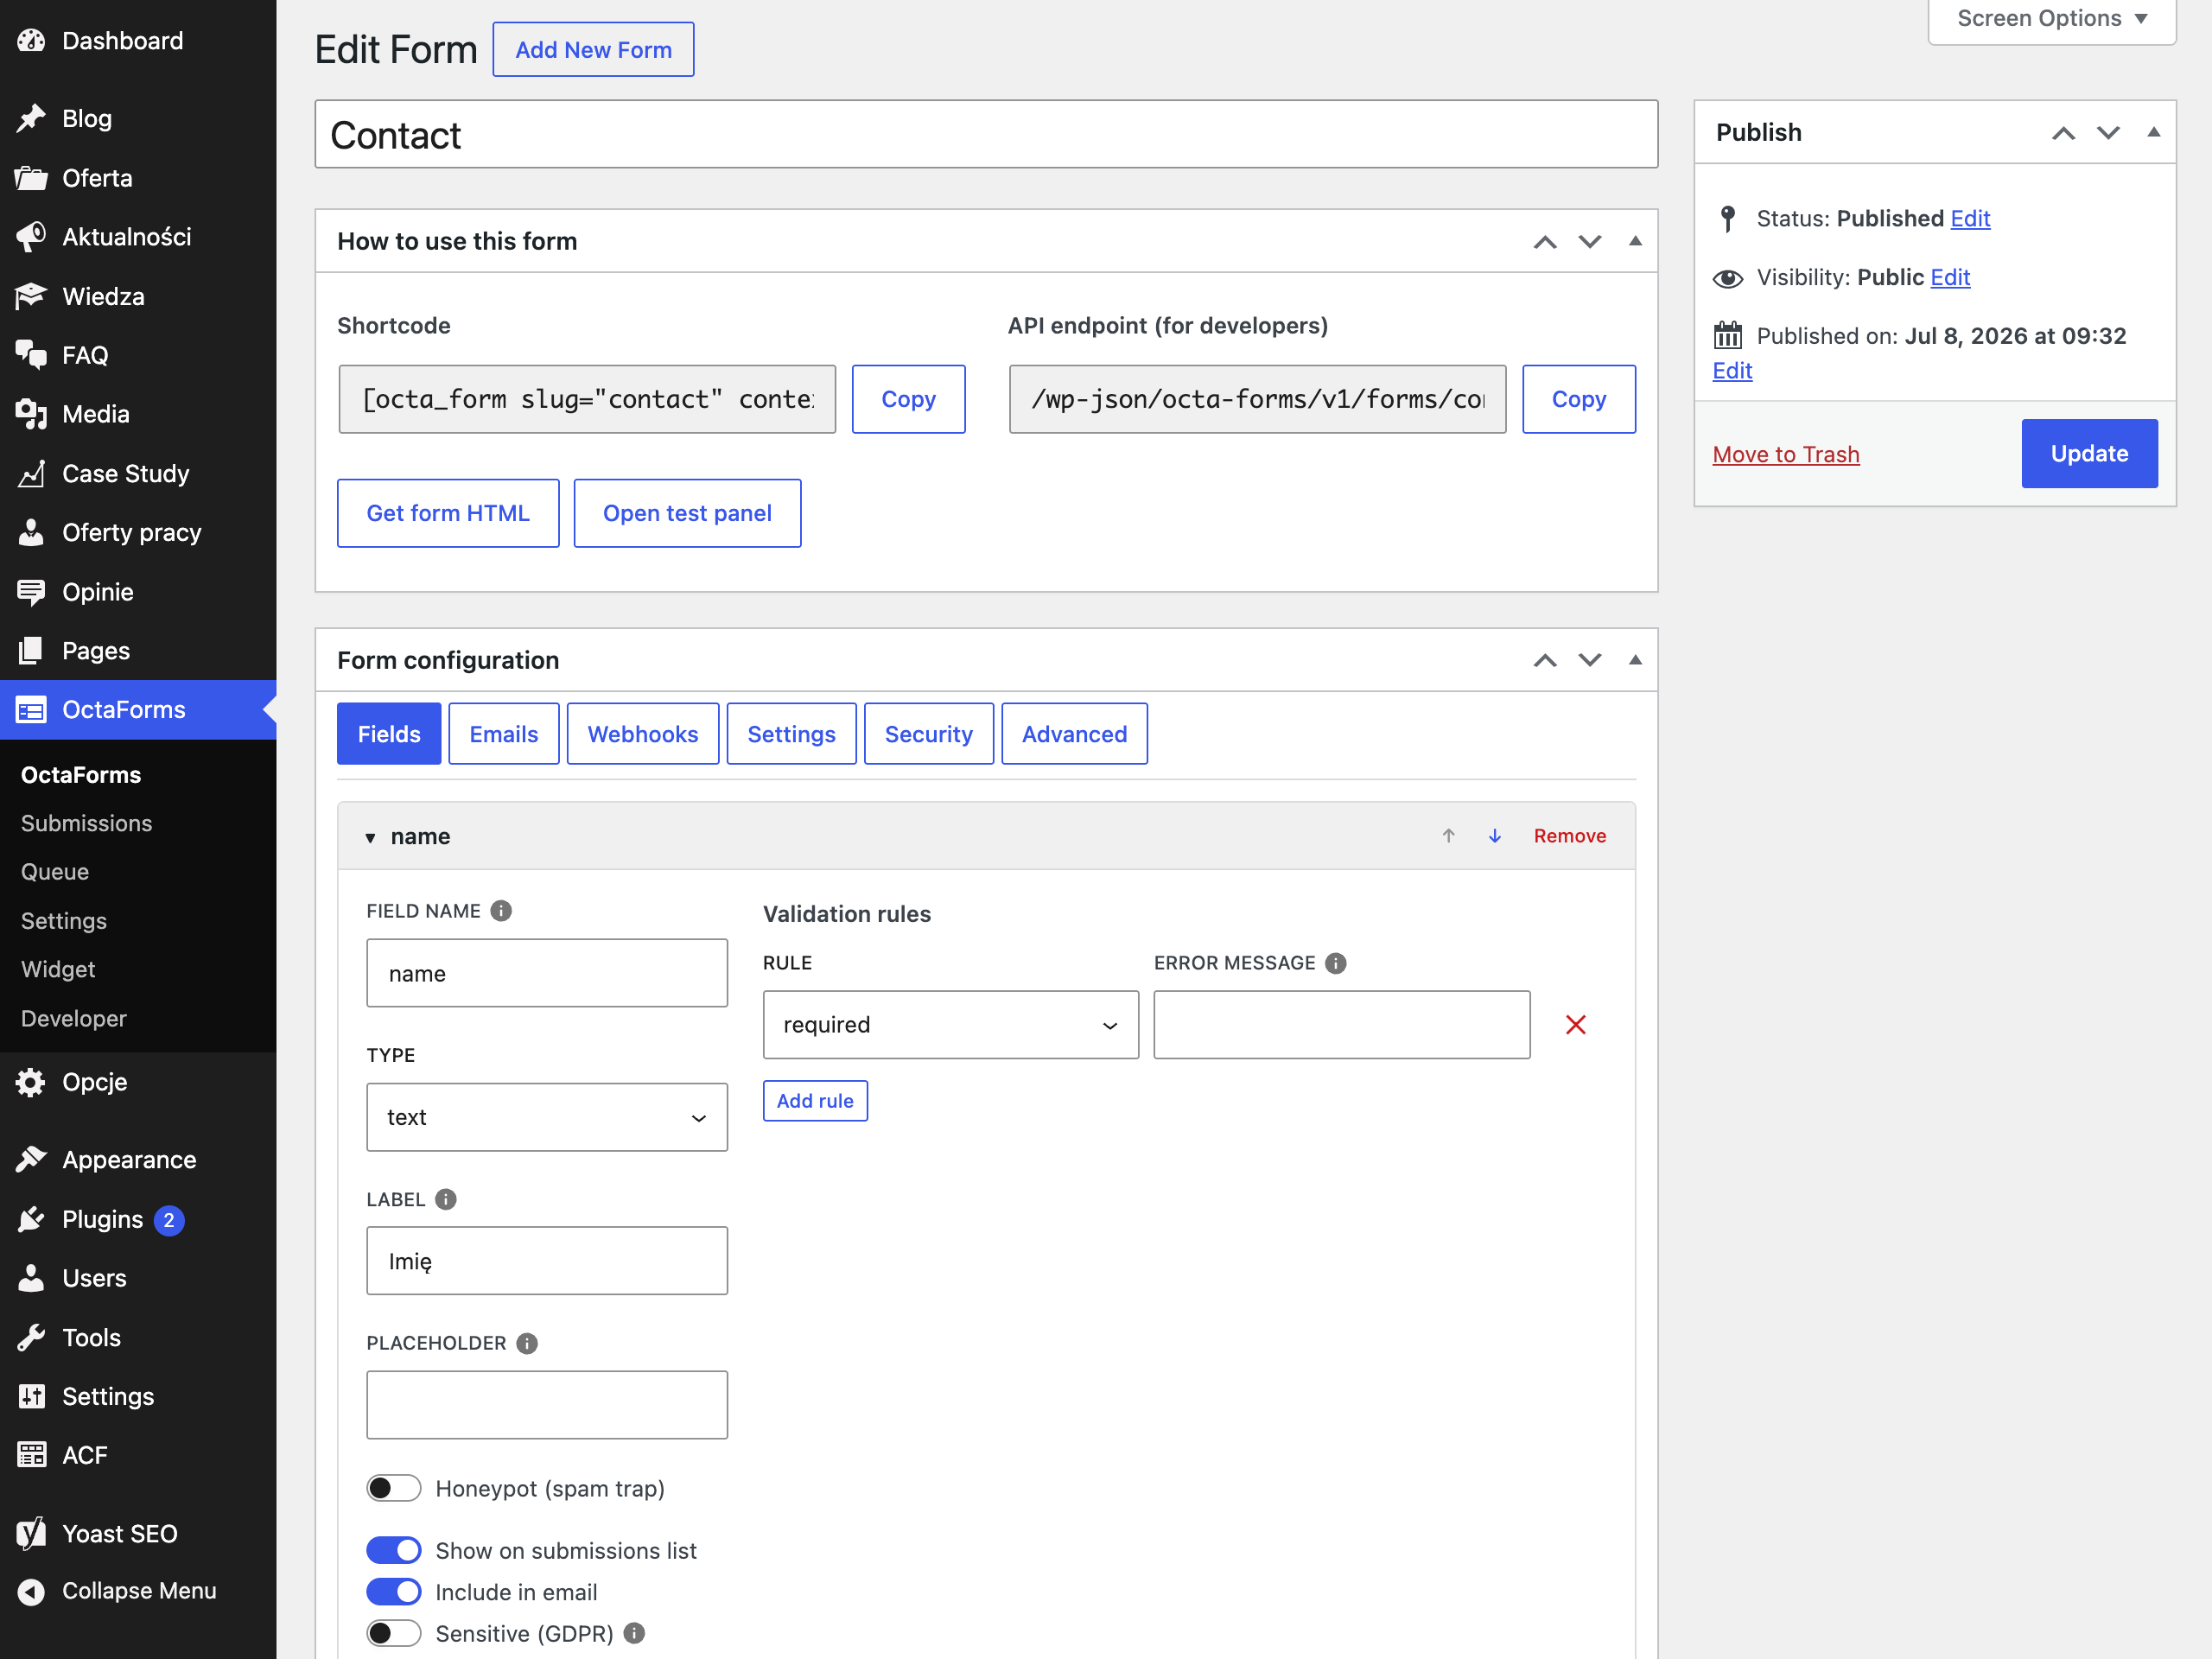
Task: Turn off Include in email toggle
Action: (x=394, y=1591)
